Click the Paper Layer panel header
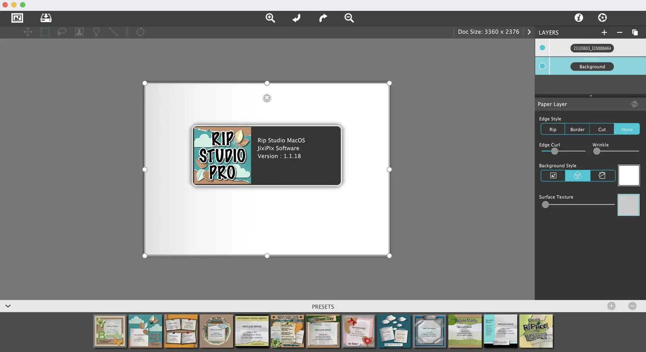Viewport: 646px width, 352px height. (x=553, y=104)
